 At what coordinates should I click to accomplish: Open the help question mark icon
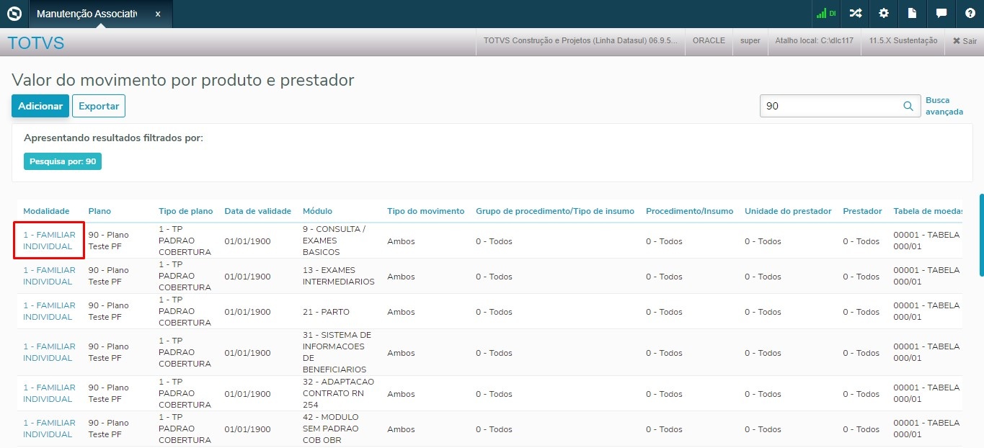click(x=970, y=14)
